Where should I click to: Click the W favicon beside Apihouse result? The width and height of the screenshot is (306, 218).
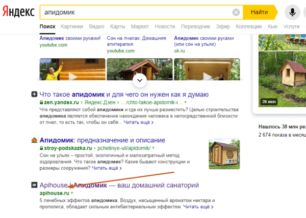34,185
